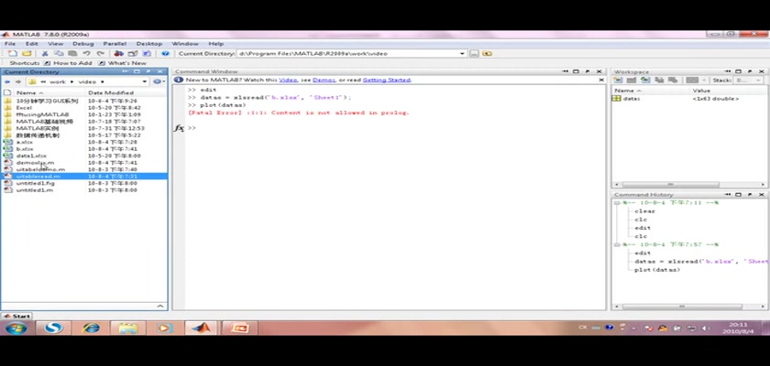Collapse the 下午7:57 command history session
This screenshot has height=366, width=770.
(618, 244)
